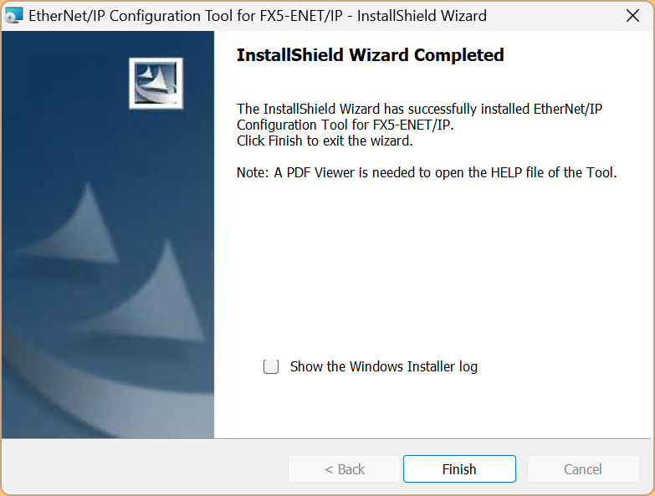Click the InstallShield logo in the banner
The width and height of the screenshot is (655, 496).
156,83
